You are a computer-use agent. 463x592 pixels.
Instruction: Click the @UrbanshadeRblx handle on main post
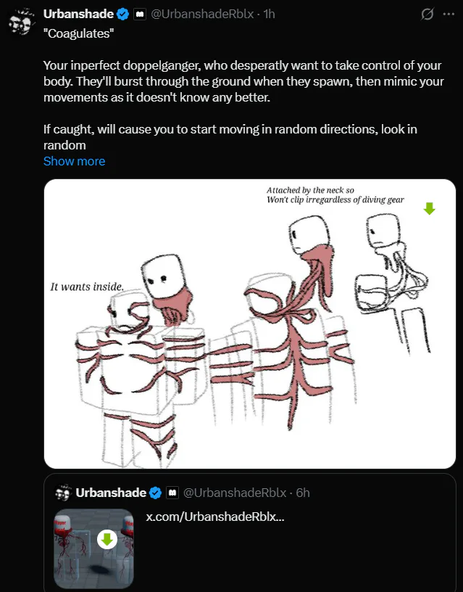(x=203, y=15)
